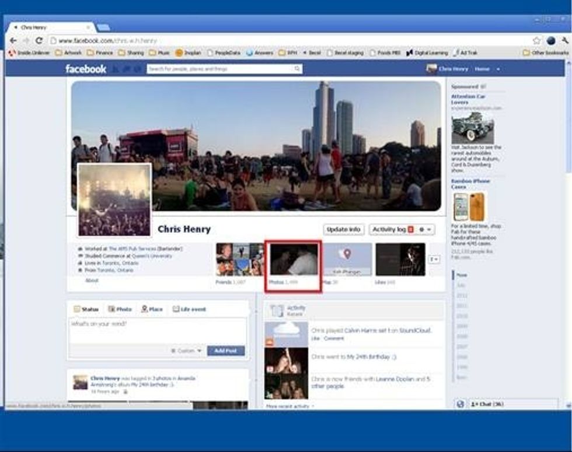Open the Photos thumbnail

pyautogui.click(x=294, y=259)
